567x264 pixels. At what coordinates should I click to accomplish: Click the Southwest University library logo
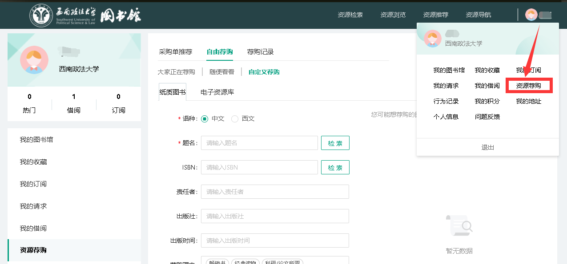click(x=84, y=15)
